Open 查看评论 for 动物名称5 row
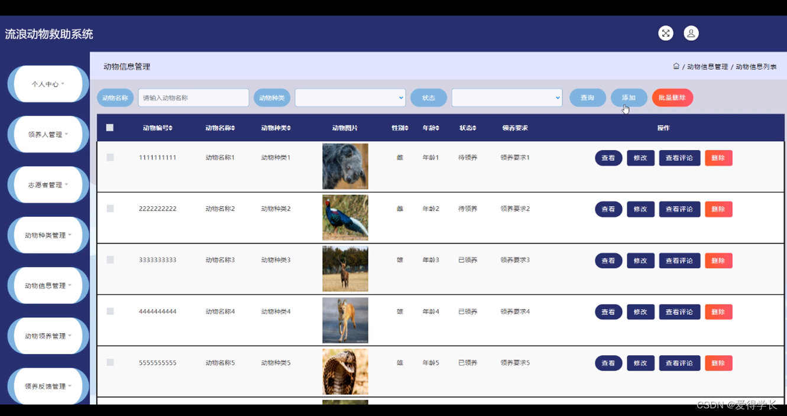 coord(679,363)
